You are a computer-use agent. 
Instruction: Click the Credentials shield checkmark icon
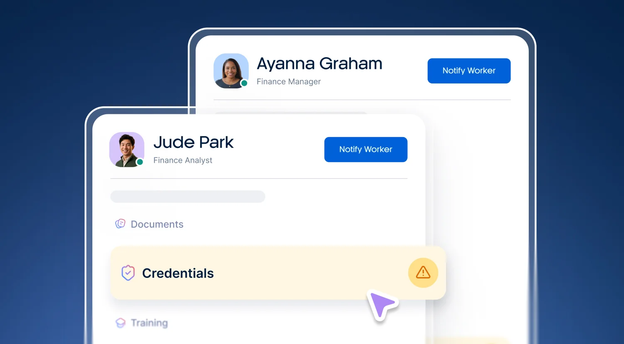[128, 273]
